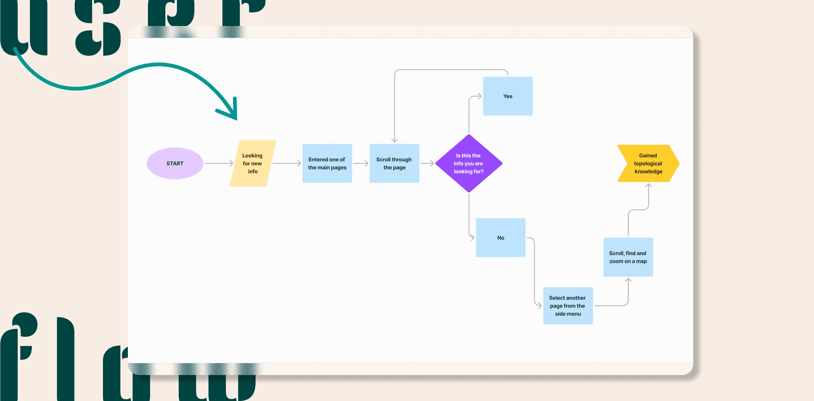The image size is (814, 401).
Task: Click arrow between Entered pages and Scroll through
Action: pyautogui.click(x=361, y=163)
